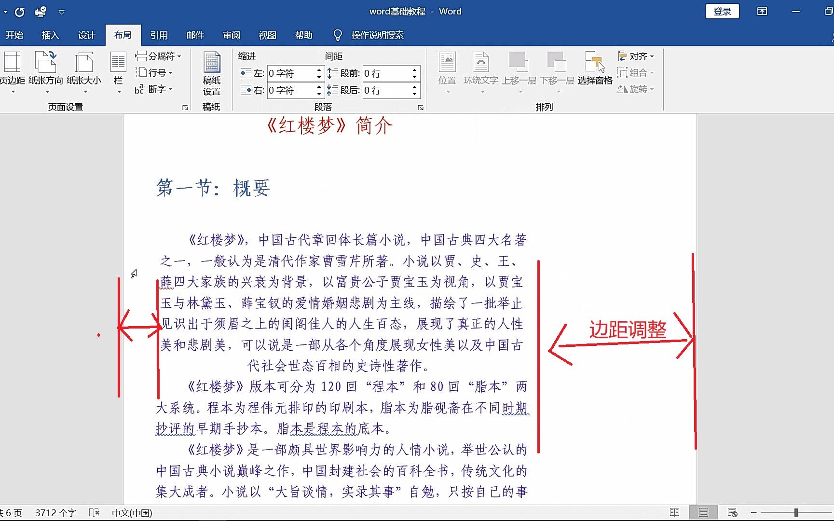Click the lightbulb tell-me icon
Screen dimensions: 834x521
338,35
